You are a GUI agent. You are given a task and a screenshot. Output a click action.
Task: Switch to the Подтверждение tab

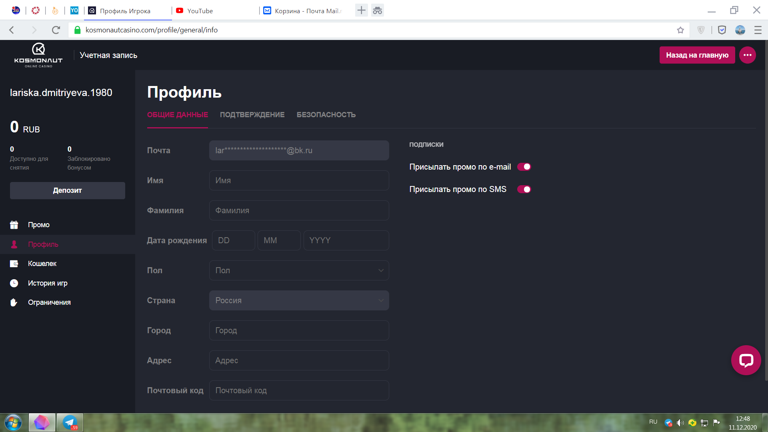pyautogui.click(x=252, y=115)
